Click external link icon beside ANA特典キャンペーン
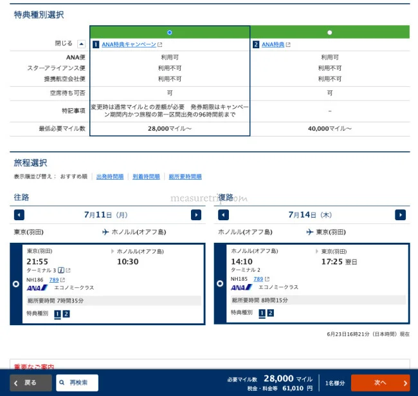 (x=159, y=45)
